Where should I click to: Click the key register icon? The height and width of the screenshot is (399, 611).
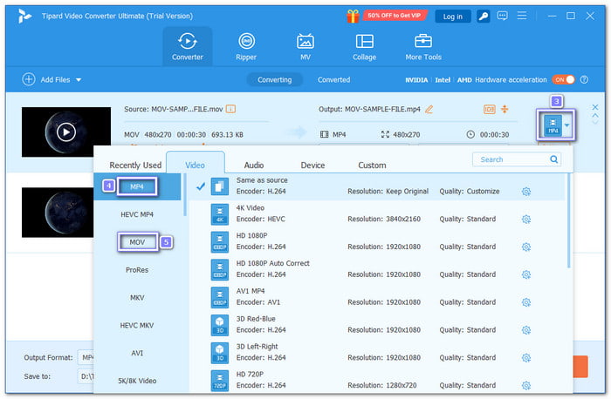coord(484,16)
